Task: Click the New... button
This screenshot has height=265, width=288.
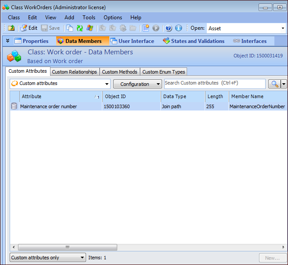Action: [x=273, y=258]
